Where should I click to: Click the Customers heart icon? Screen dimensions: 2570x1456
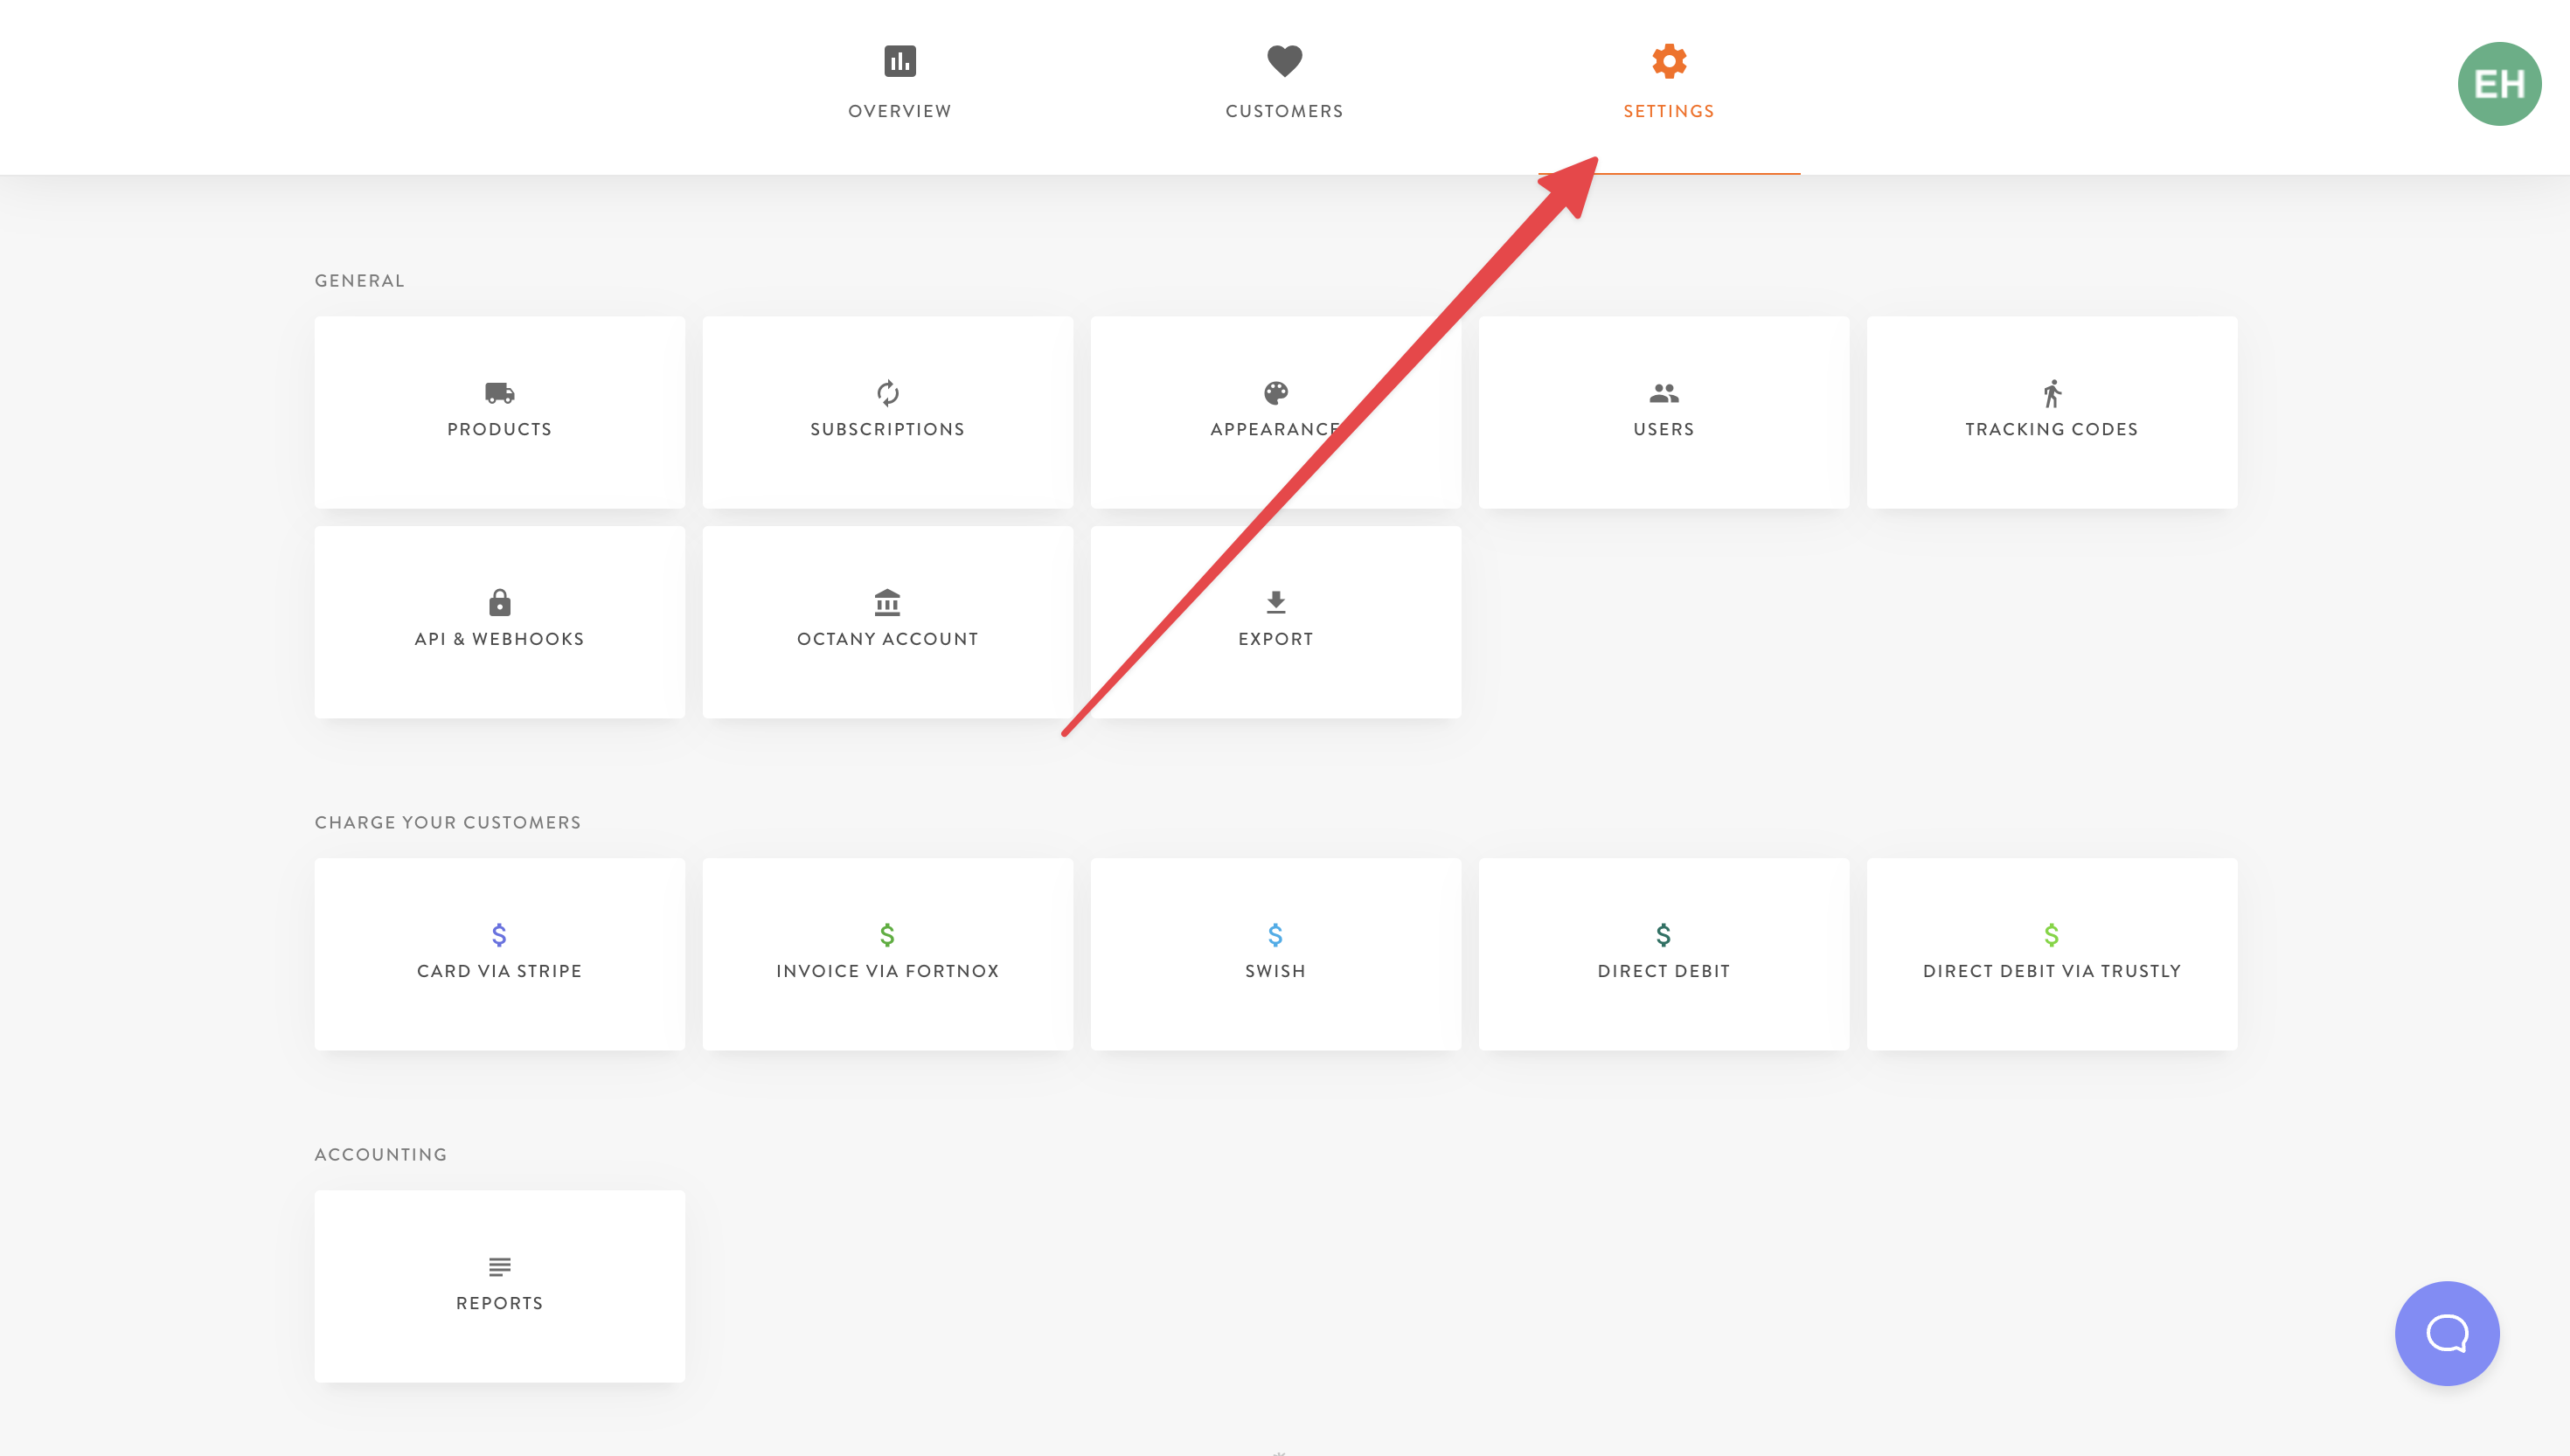(1284, 60)
